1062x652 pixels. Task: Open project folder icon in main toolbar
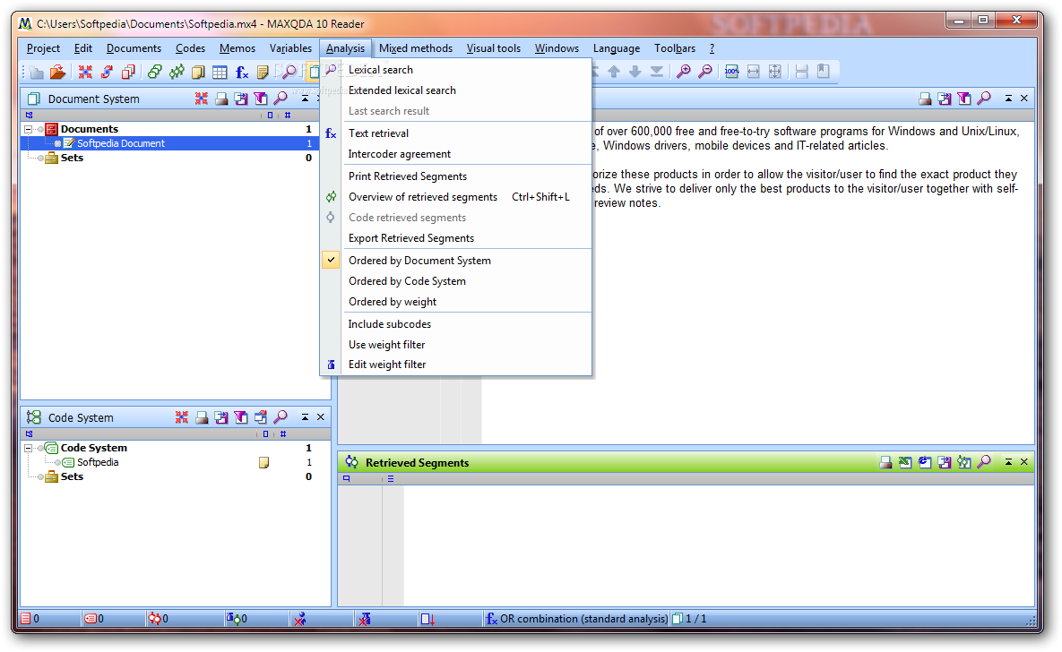click(x=58, y=72)
